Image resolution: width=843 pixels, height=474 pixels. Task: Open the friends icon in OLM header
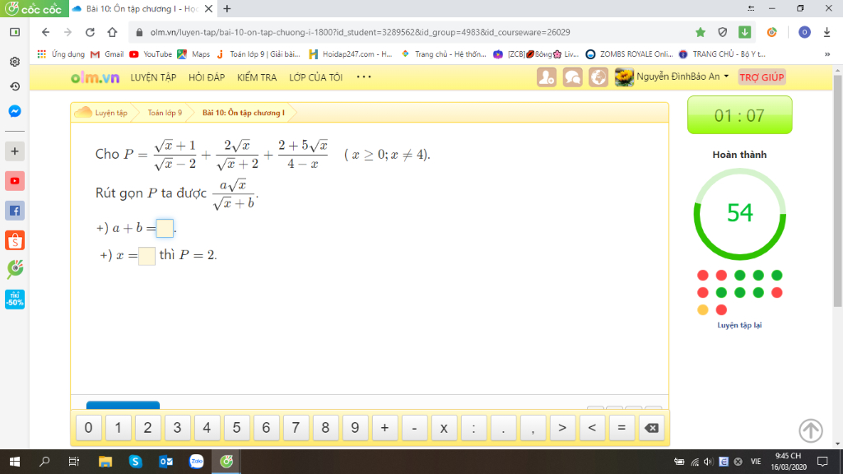(x=547, y=77)
